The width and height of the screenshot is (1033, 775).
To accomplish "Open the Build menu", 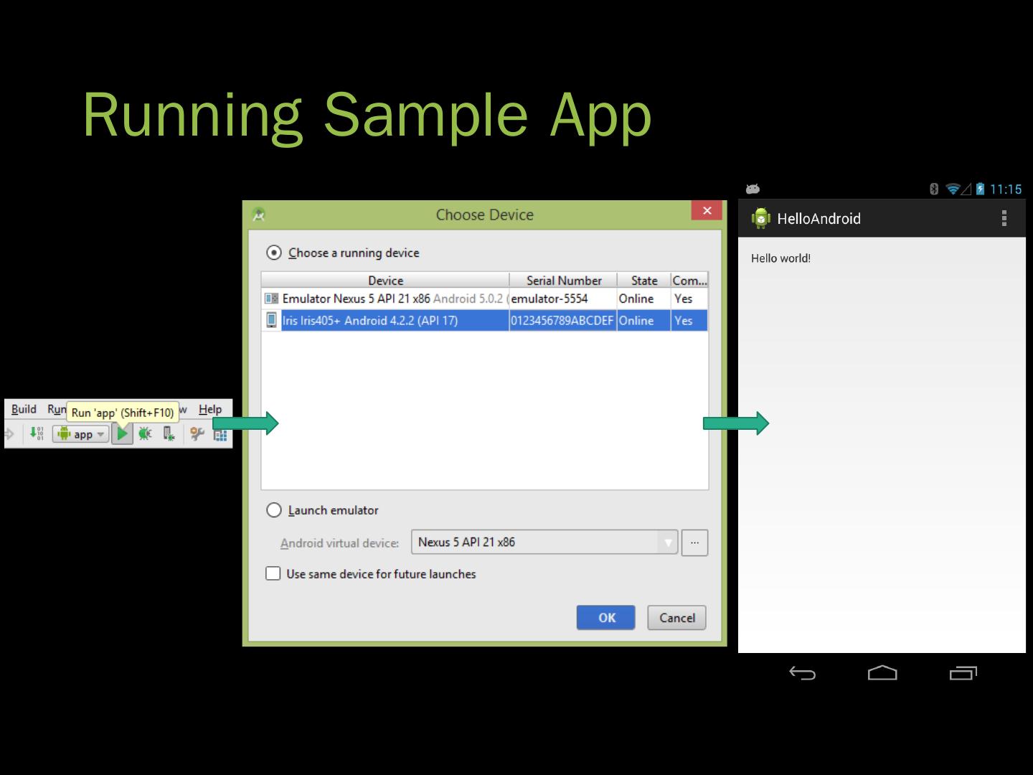I will tap(24, 409).
